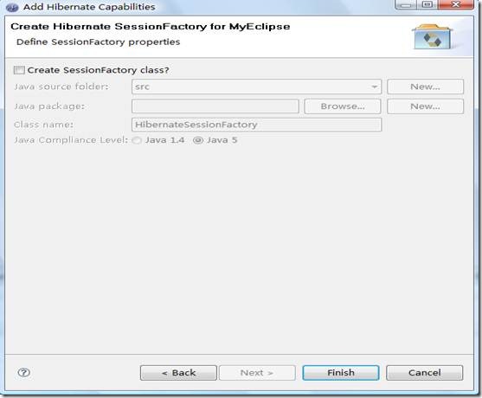Click the Next button
This screenshot has height=398, width=482.
tap(257, 373)
